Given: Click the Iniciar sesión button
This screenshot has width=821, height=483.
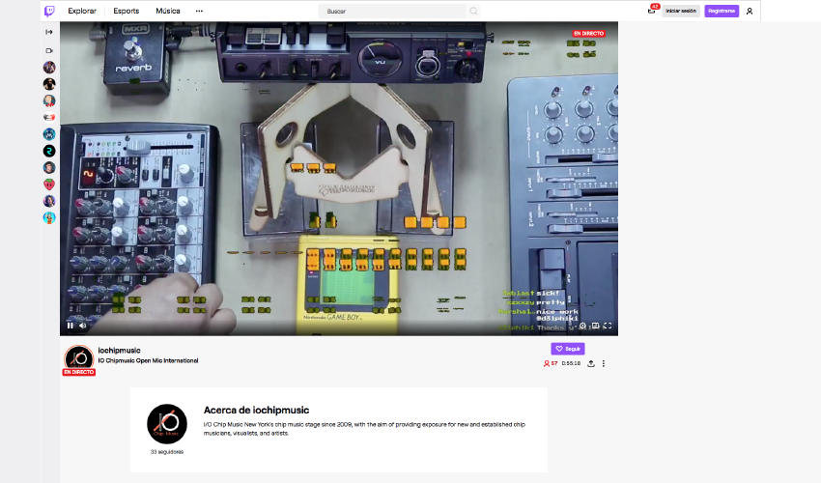Looking at the screenshot, I should (x=681, y=11).
